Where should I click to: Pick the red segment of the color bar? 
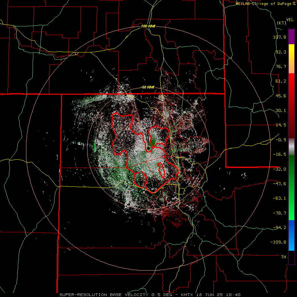(291, 106)
